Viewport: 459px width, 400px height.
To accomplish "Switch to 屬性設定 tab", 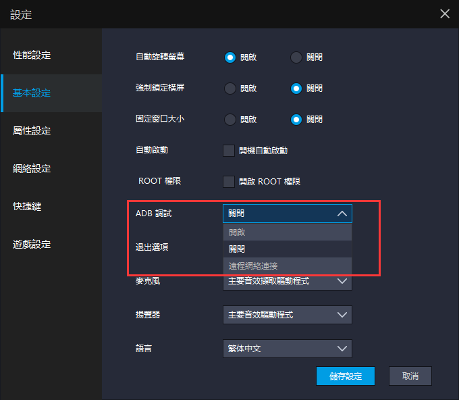I will pos(32,130).
